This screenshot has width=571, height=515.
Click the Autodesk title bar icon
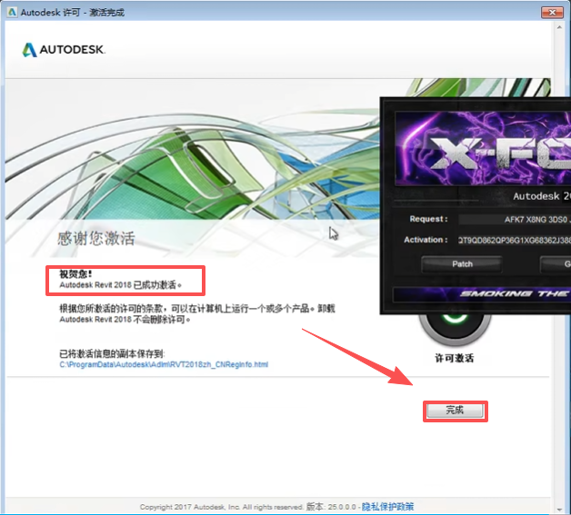(x=12, y=12)
